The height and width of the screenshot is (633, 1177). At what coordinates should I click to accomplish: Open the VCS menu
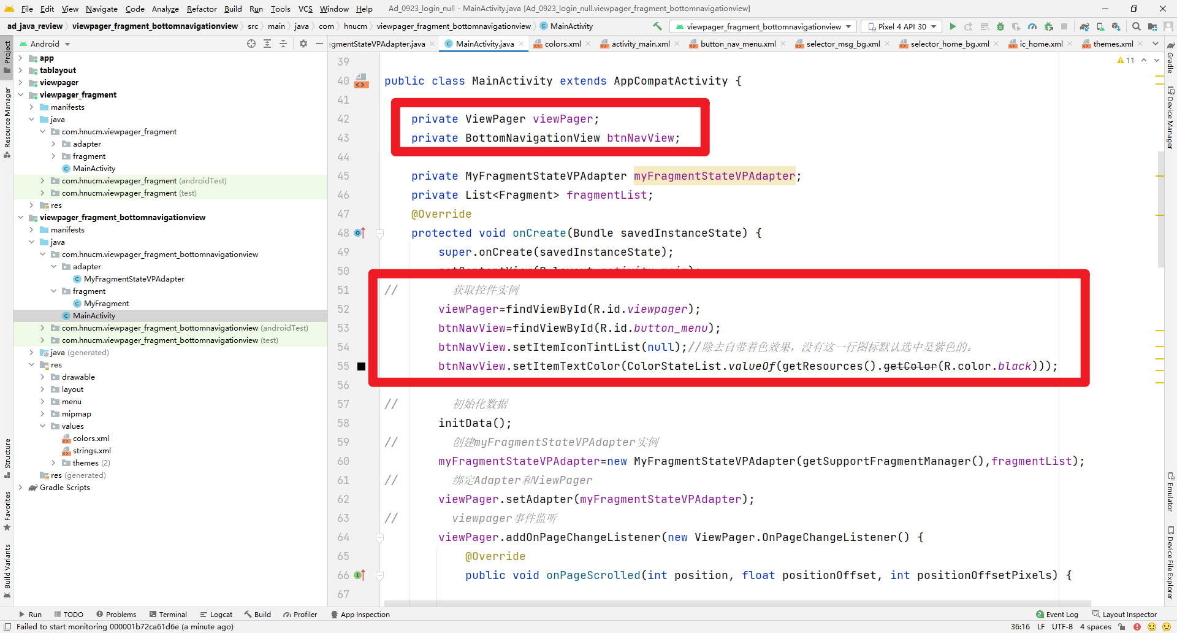(x=305, y=9)
